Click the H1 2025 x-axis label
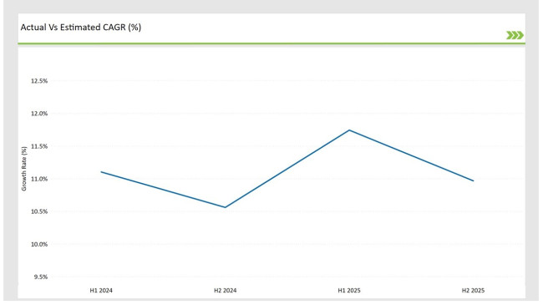Viewport: 543px width, 305px height. (349, 291)
